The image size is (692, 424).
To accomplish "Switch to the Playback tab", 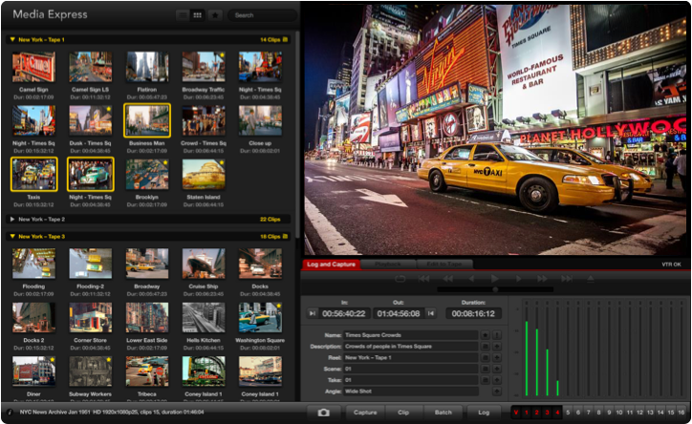I will click(388, 264).
